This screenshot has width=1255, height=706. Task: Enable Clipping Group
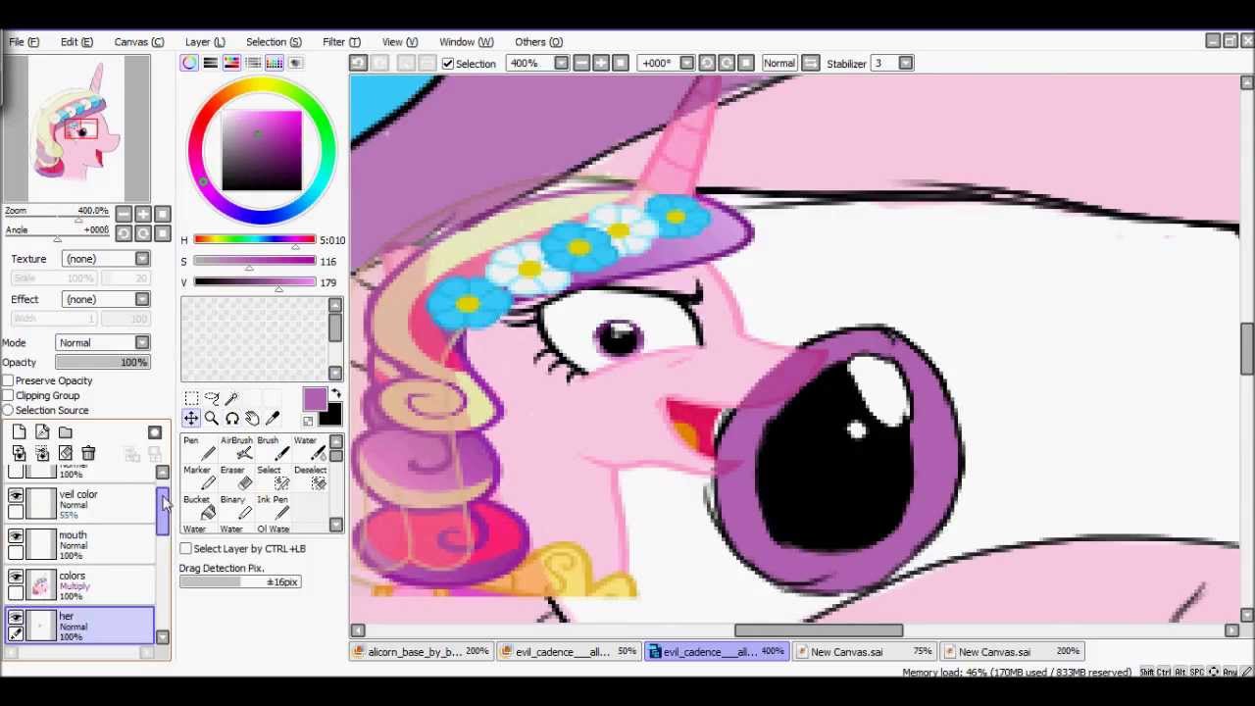[9, 395]
